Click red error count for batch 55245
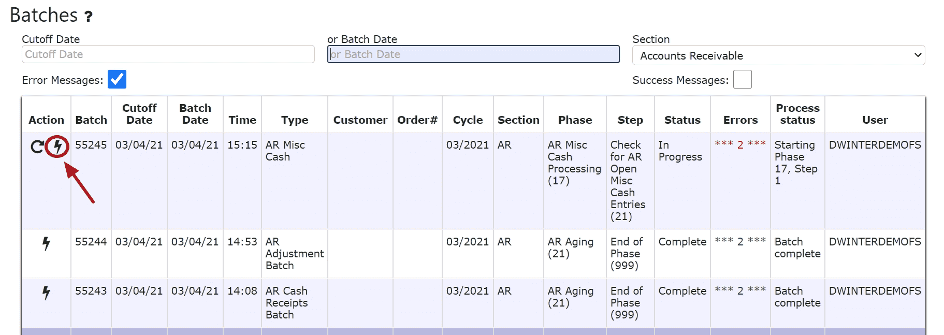This screenshot has width=944, height=335. tap(740, 145)
